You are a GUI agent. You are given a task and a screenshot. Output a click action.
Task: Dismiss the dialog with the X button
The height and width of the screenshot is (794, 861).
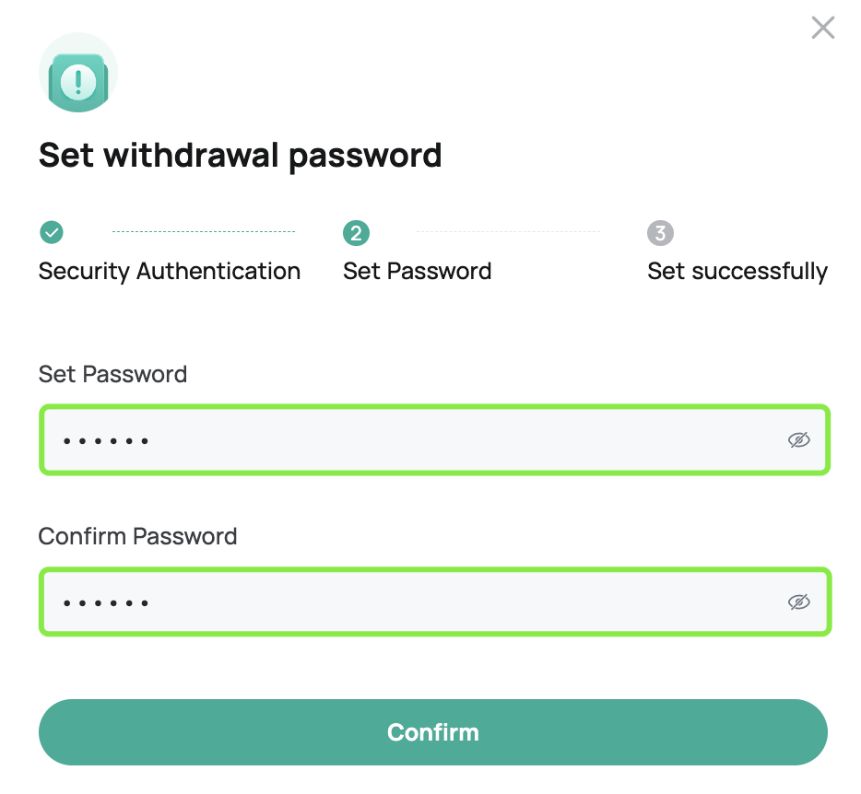coord(822,28)
